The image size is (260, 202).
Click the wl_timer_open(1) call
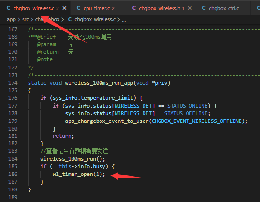click(x=79, y=174)
